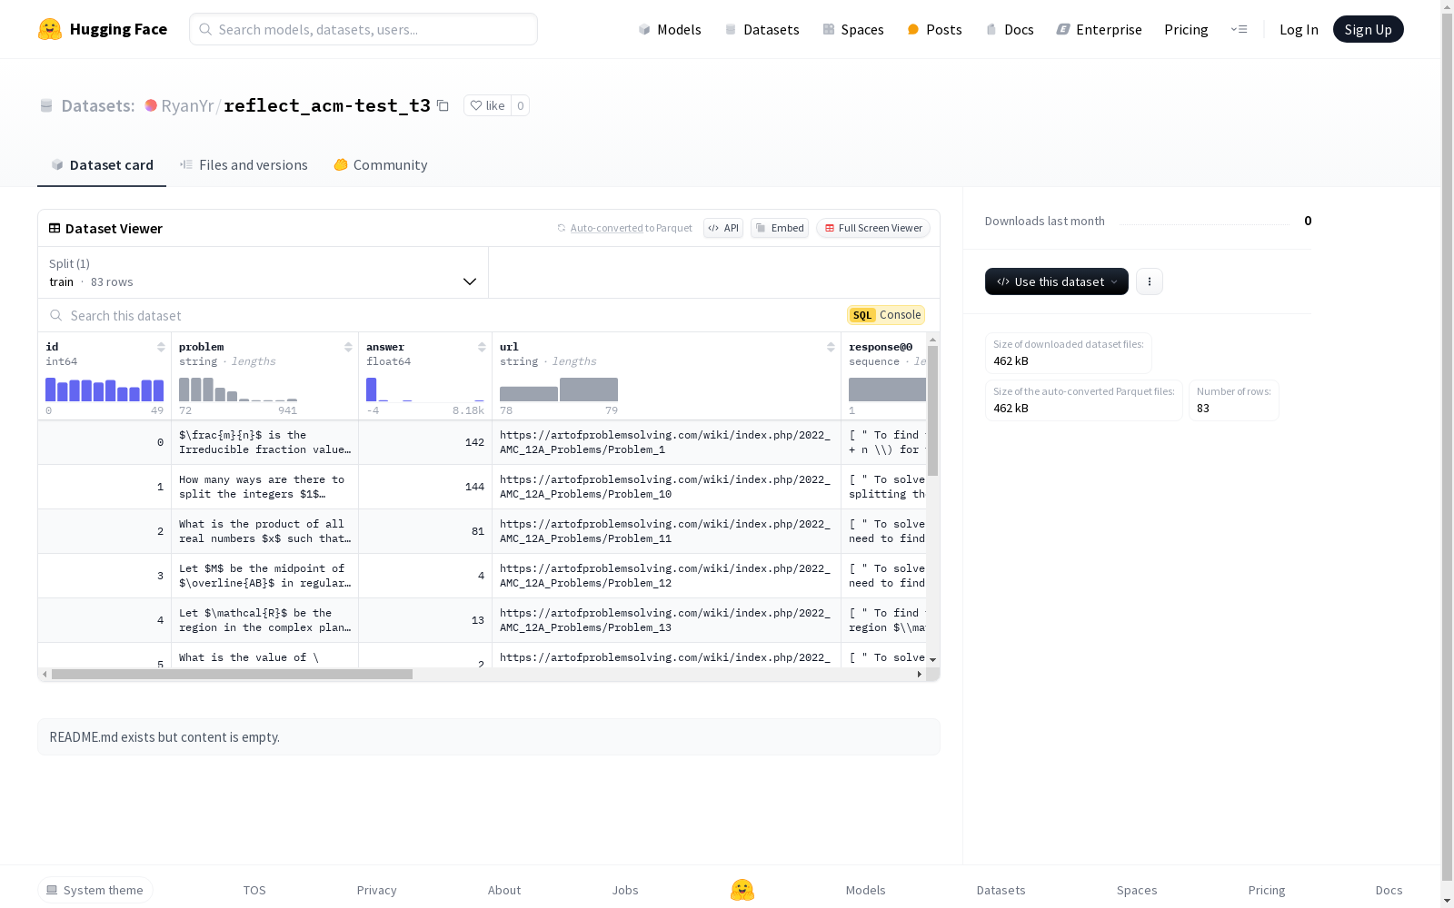
Task: Go to Models in top navigation
Action: (x=670, y=29)
